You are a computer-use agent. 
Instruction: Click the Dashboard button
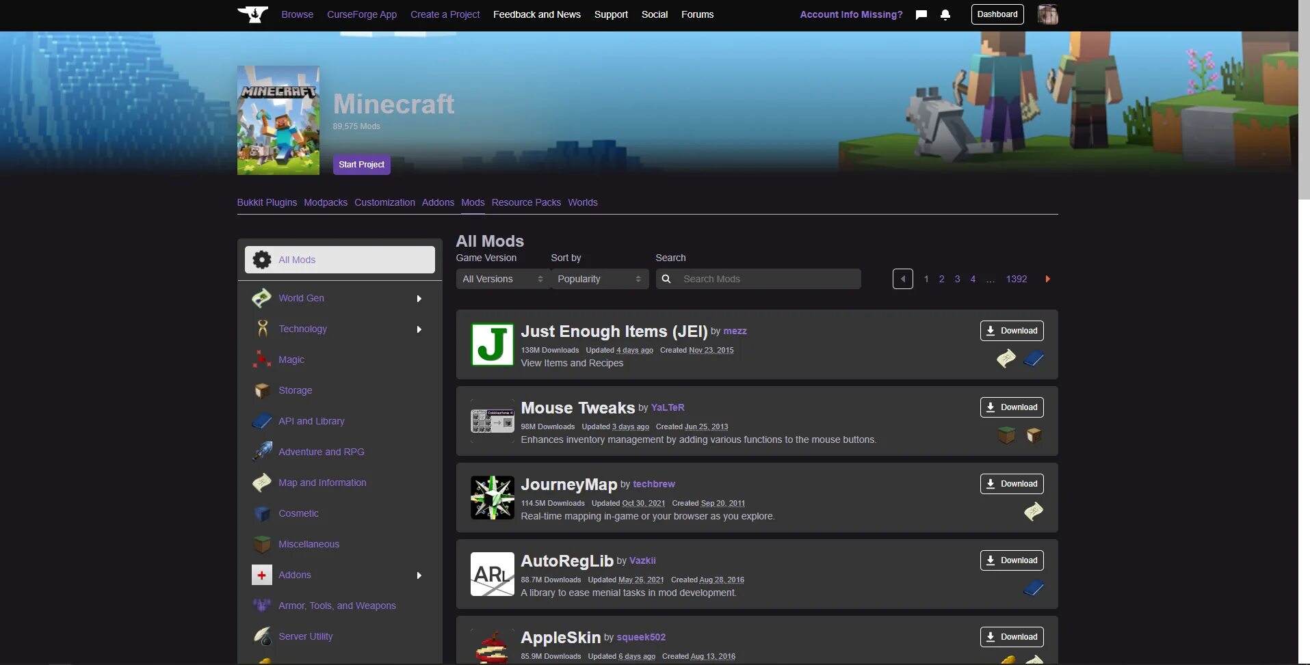997,14
